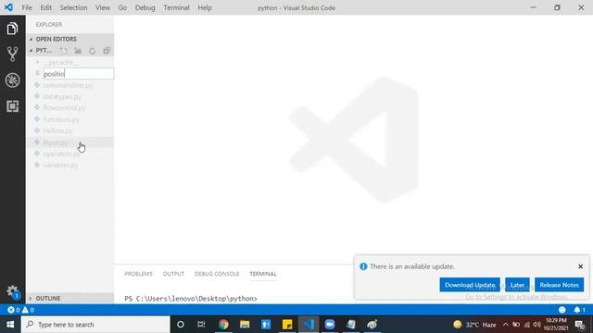
Task: Open the Manage gear settings icon
Action: pos(12,291)
